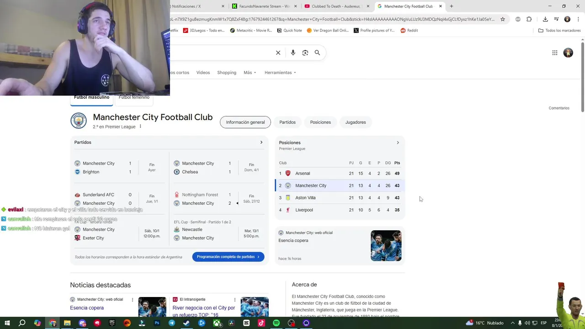Open Chrome profile avatar in toolbar

tap(567, 19)
